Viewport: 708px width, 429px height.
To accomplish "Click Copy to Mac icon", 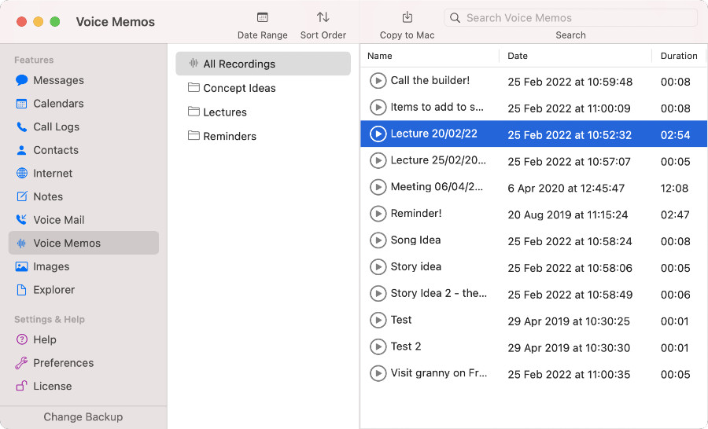I will tap(407, 17).
